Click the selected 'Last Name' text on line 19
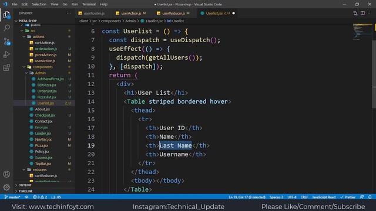 pos(176,145)
